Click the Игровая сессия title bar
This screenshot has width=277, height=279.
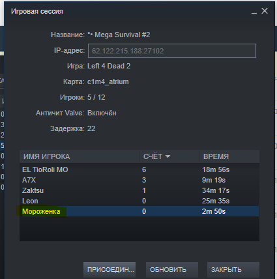tap(130, 11)
